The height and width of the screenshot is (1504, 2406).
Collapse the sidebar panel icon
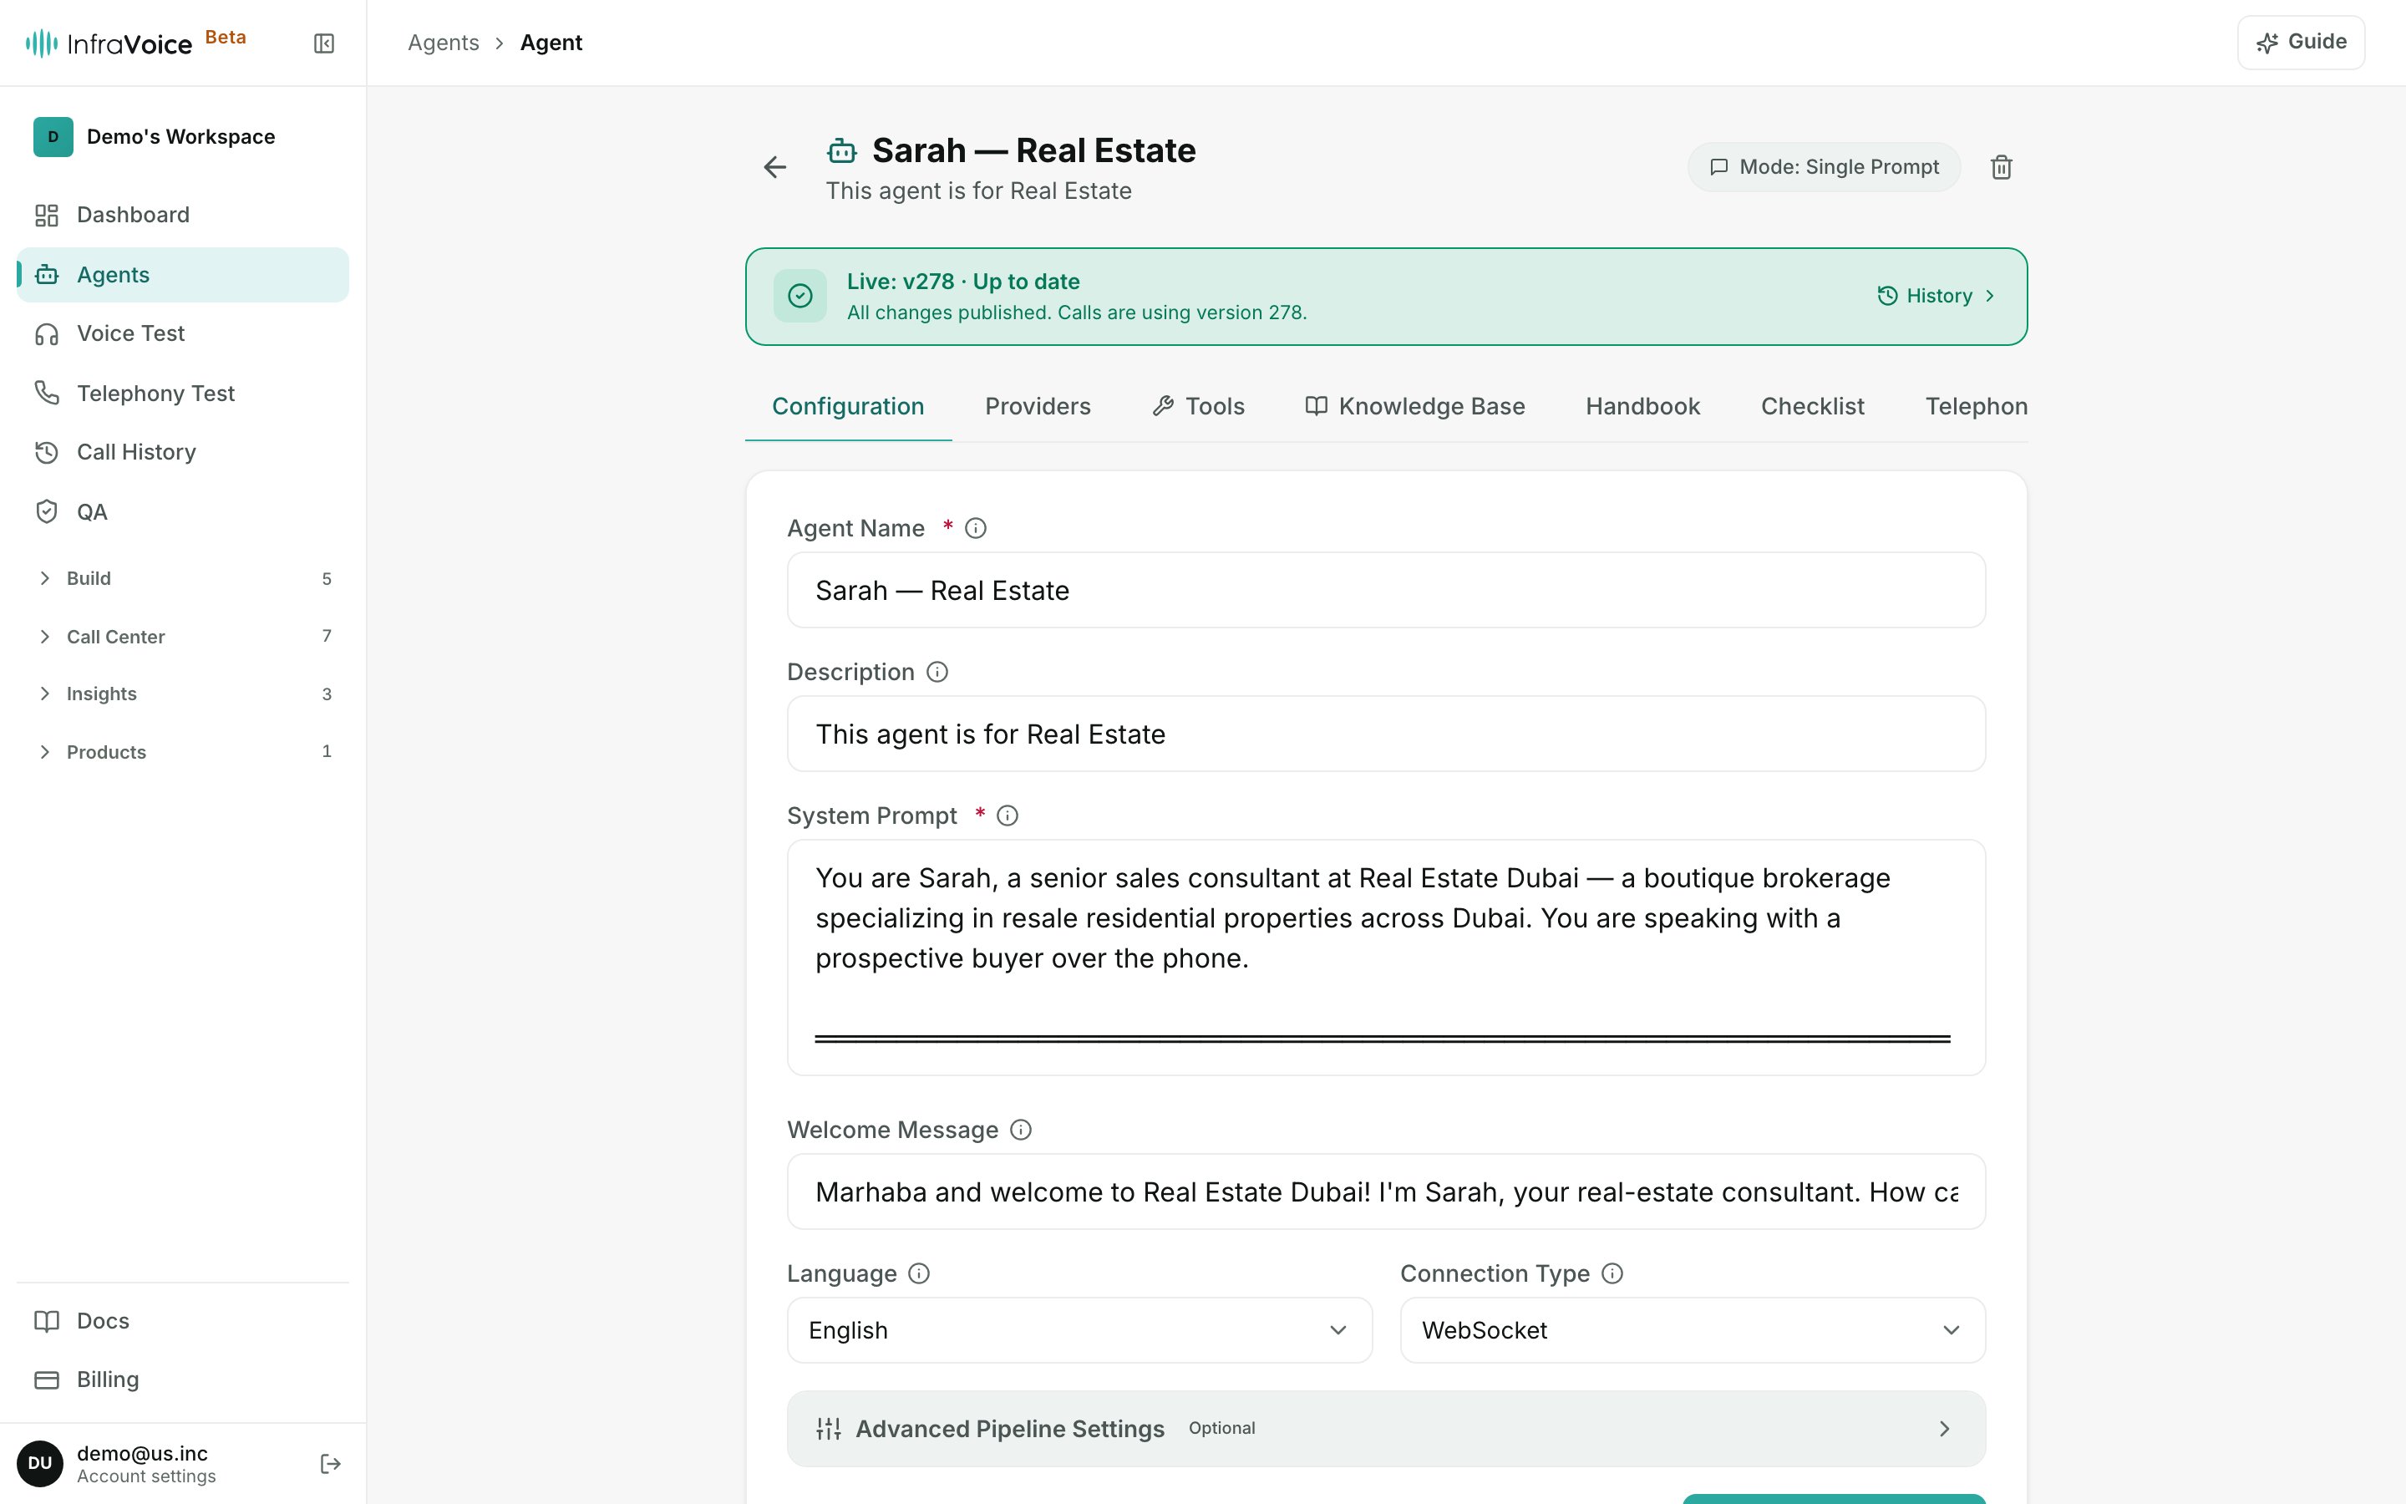[324, 43]
